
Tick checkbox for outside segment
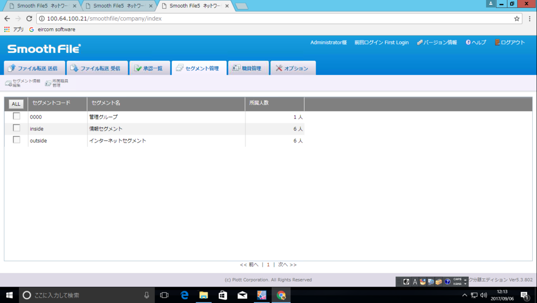16,139
